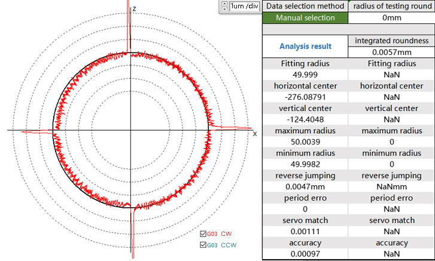Click the Analysis result label

pos(305,46)
